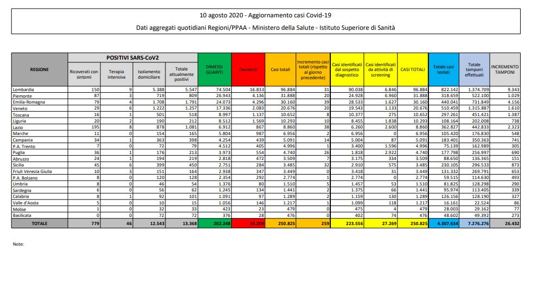538x295 pixels.
Task: Click the Ricoverati con sintomi header
Action: (84, 74)
